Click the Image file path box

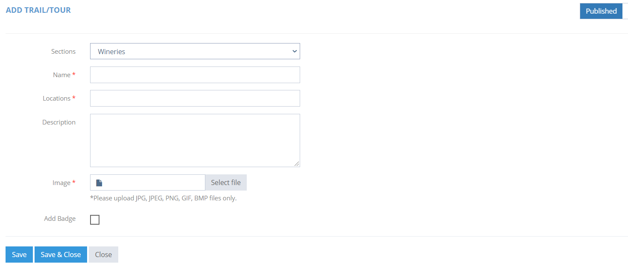(148, 182)
